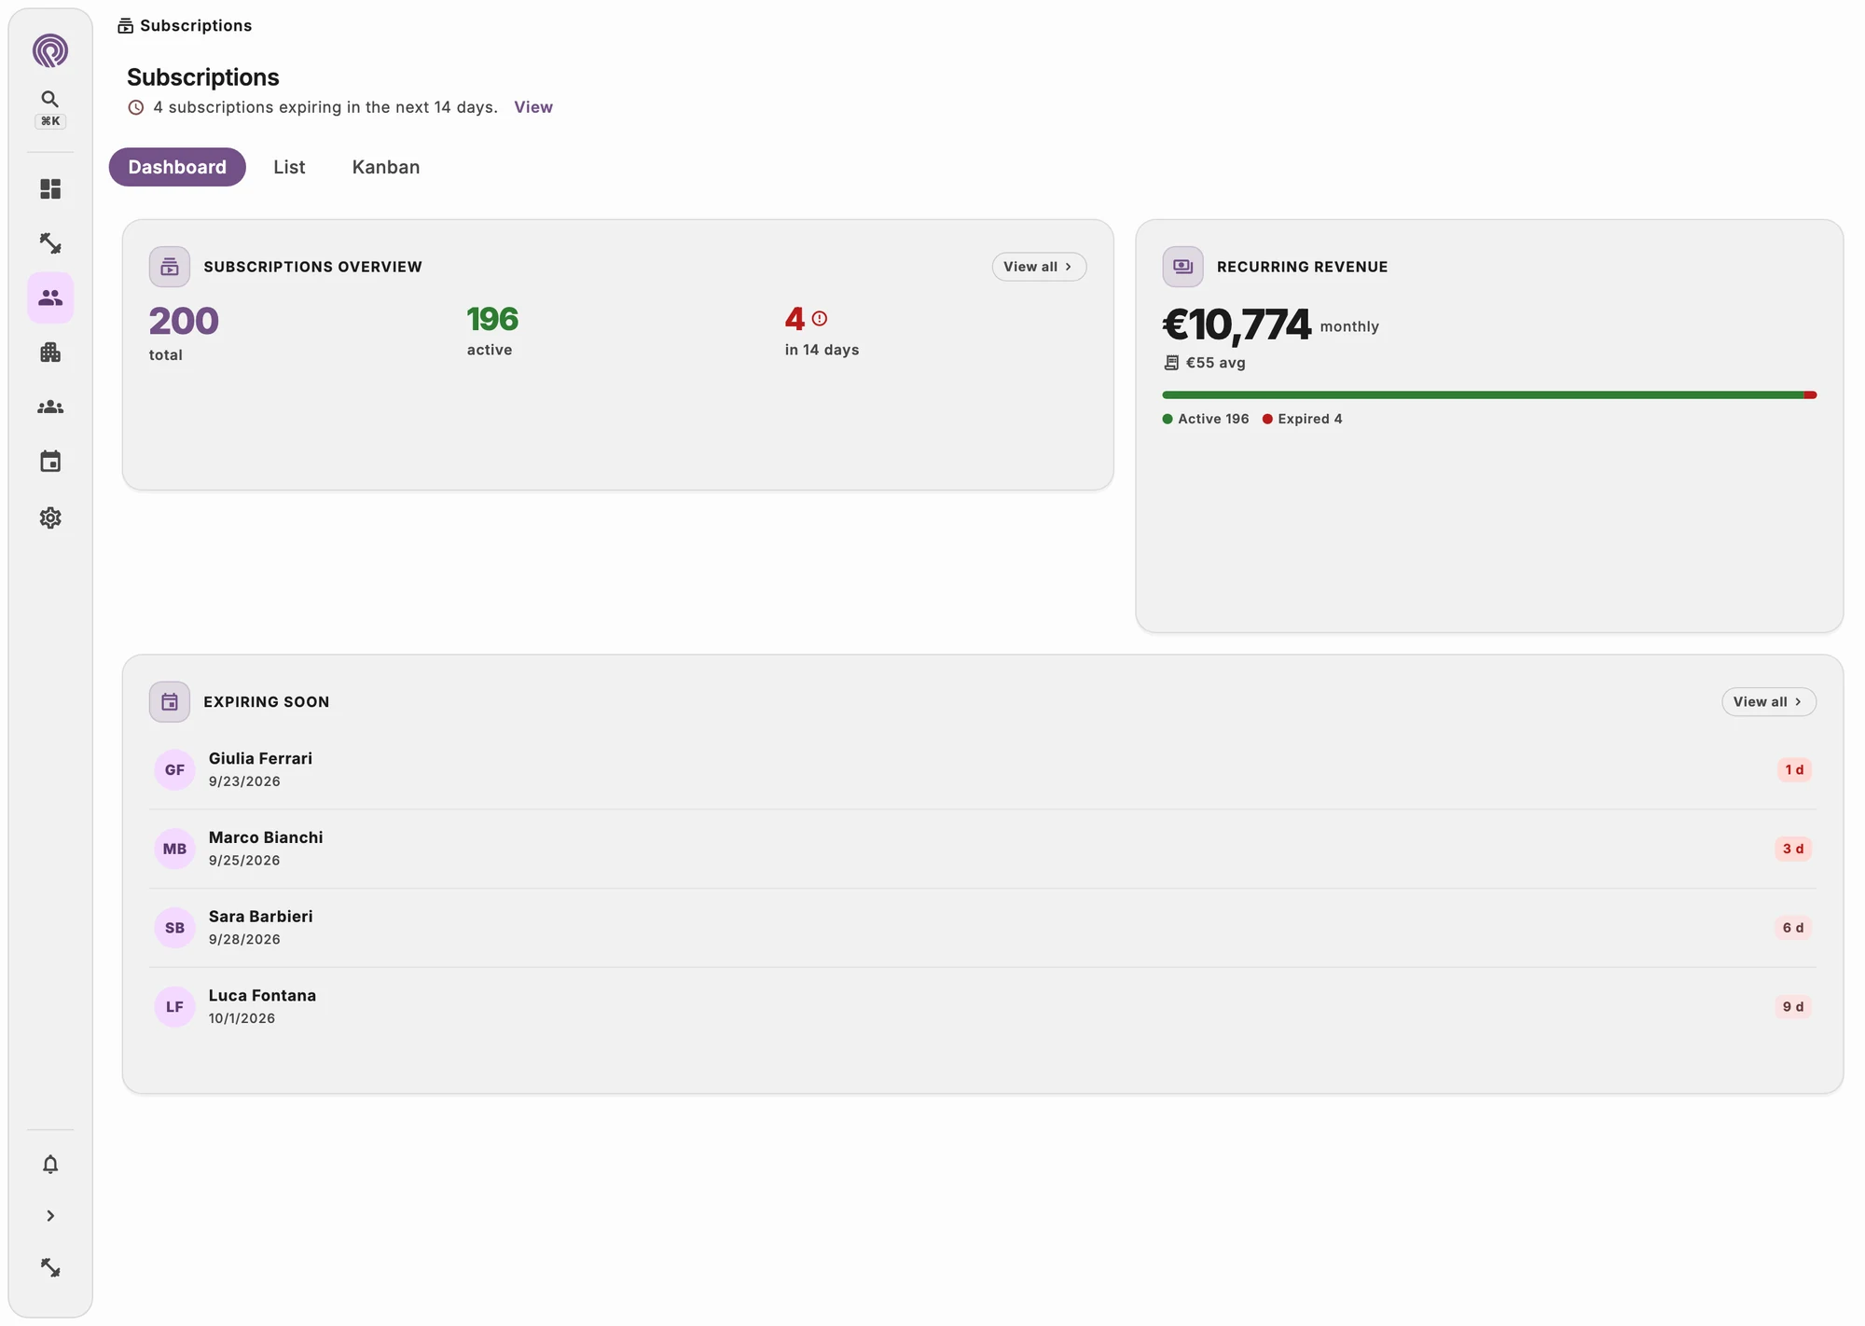Open the calendar icon in sidebar

pos(50,462)
